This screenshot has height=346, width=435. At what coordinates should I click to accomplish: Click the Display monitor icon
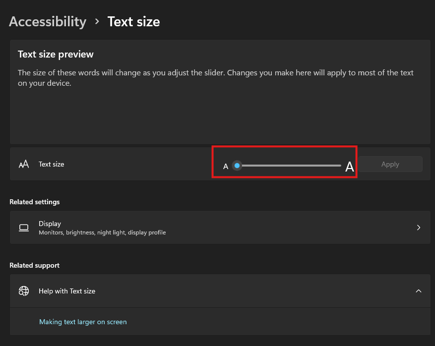24,228
